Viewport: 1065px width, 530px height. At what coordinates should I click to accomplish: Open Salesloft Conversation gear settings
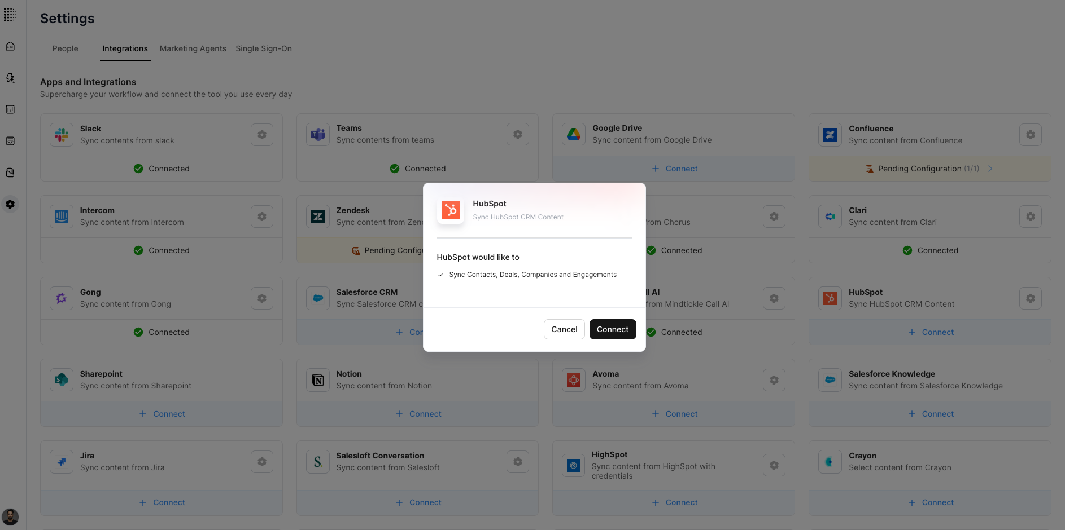(x=518, y=462)
